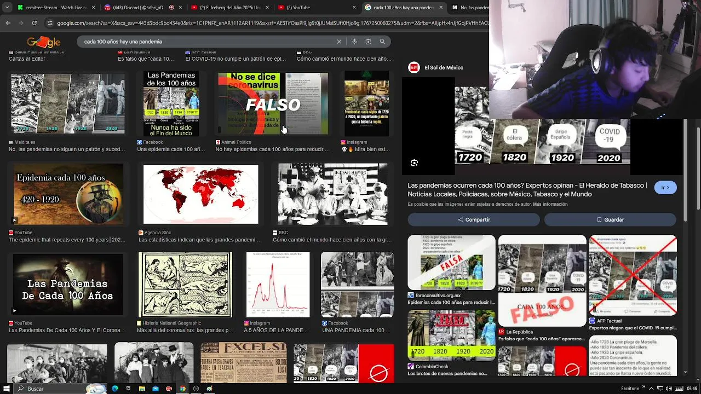Screen dimensions: 701x394
Task: Open National Geographic historical illustration
Action: 185,285
